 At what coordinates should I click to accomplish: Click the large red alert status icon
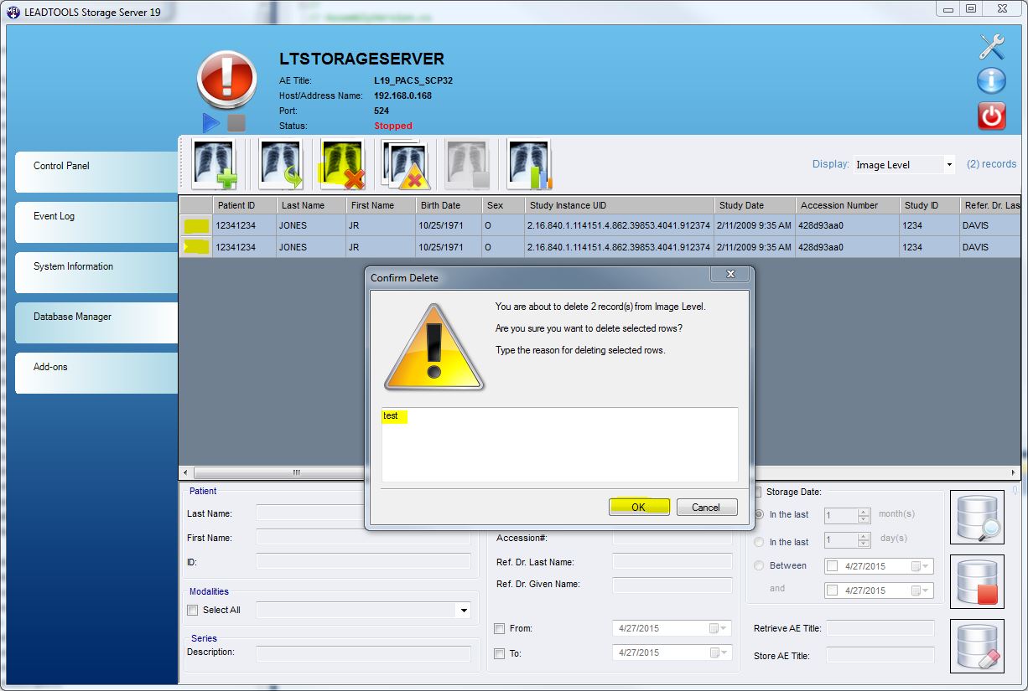[x=226, y=78]
